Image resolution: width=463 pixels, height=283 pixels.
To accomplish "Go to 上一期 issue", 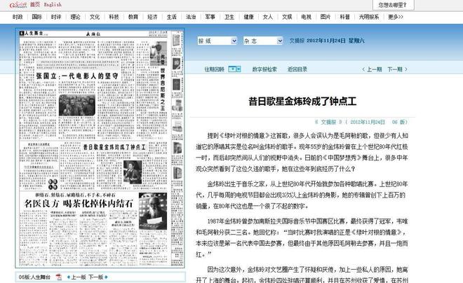I will pyautogui.click(x=371, y=70).
